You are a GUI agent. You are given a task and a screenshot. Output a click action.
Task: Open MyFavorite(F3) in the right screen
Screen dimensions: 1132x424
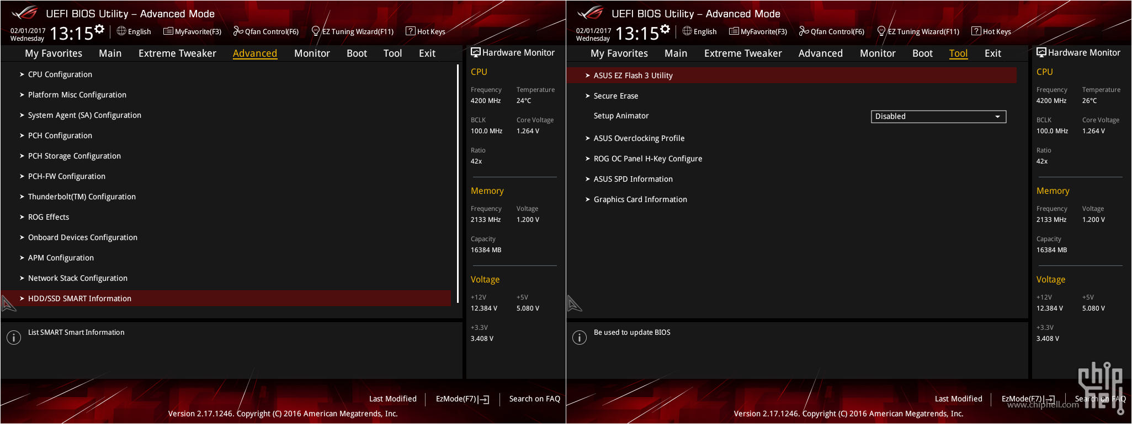[x=758, y=31]
